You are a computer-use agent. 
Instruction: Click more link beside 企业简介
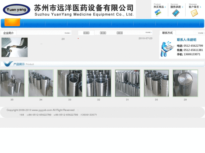[x=68, y=33]
